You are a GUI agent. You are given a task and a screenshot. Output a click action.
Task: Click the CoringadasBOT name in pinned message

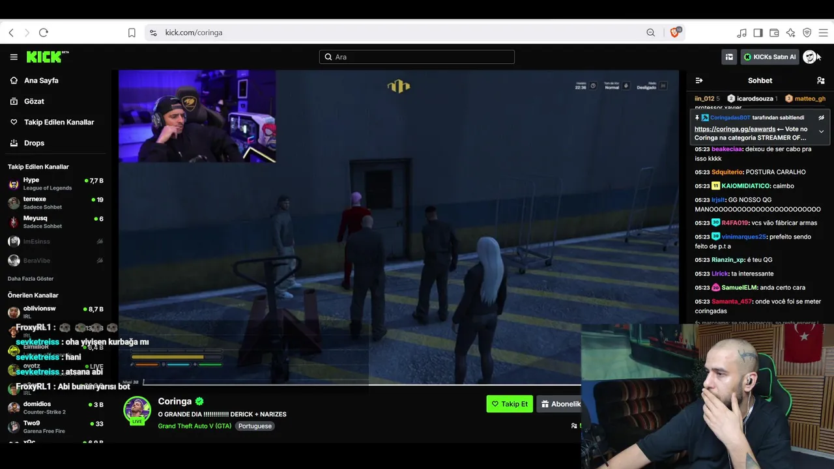point(730,118)
